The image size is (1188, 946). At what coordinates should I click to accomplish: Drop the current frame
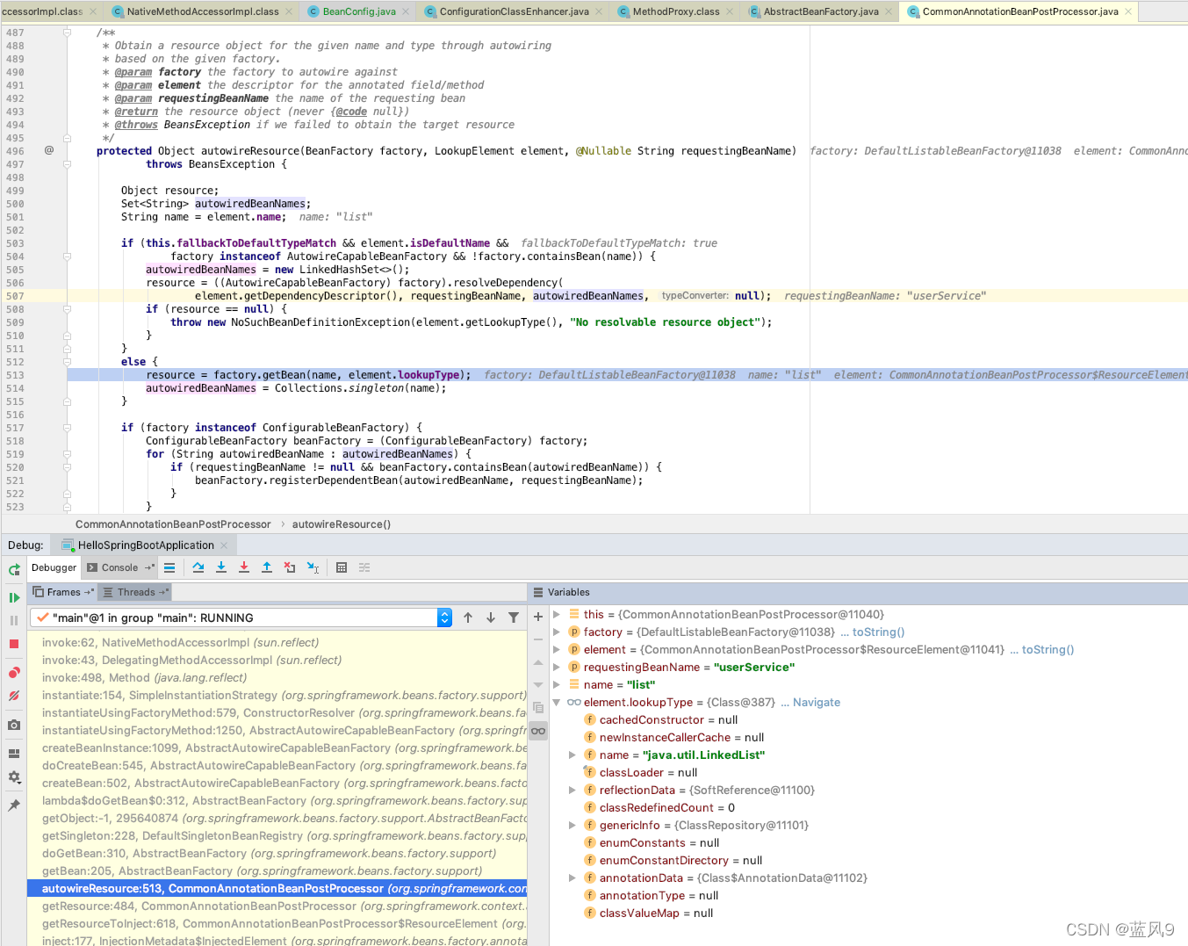click(290, 567)
